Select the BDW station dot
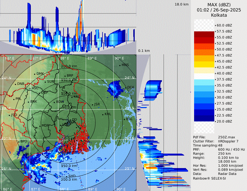 point(54,102)
